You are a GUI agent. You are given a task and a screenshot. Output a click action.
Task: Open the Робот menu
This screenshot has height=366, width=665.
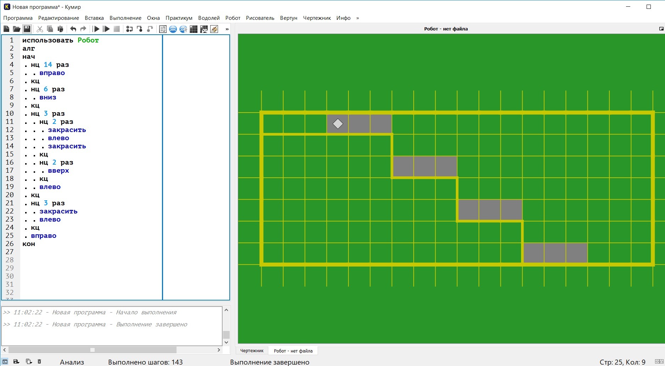[233, 18]
